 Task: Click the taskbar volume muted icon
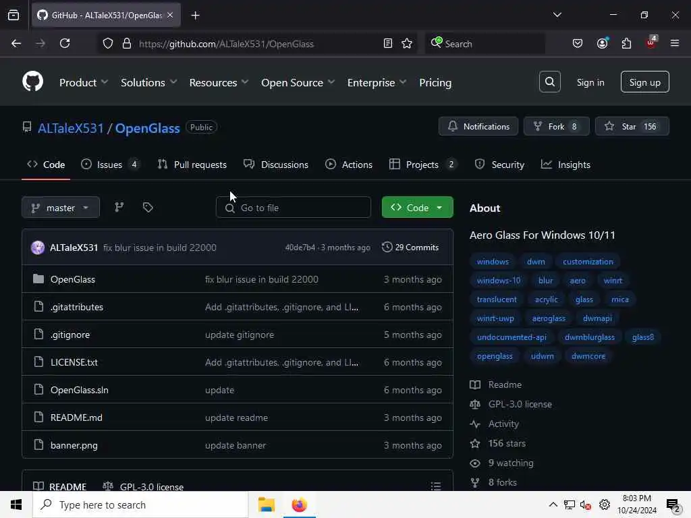[x=585, y=505]
